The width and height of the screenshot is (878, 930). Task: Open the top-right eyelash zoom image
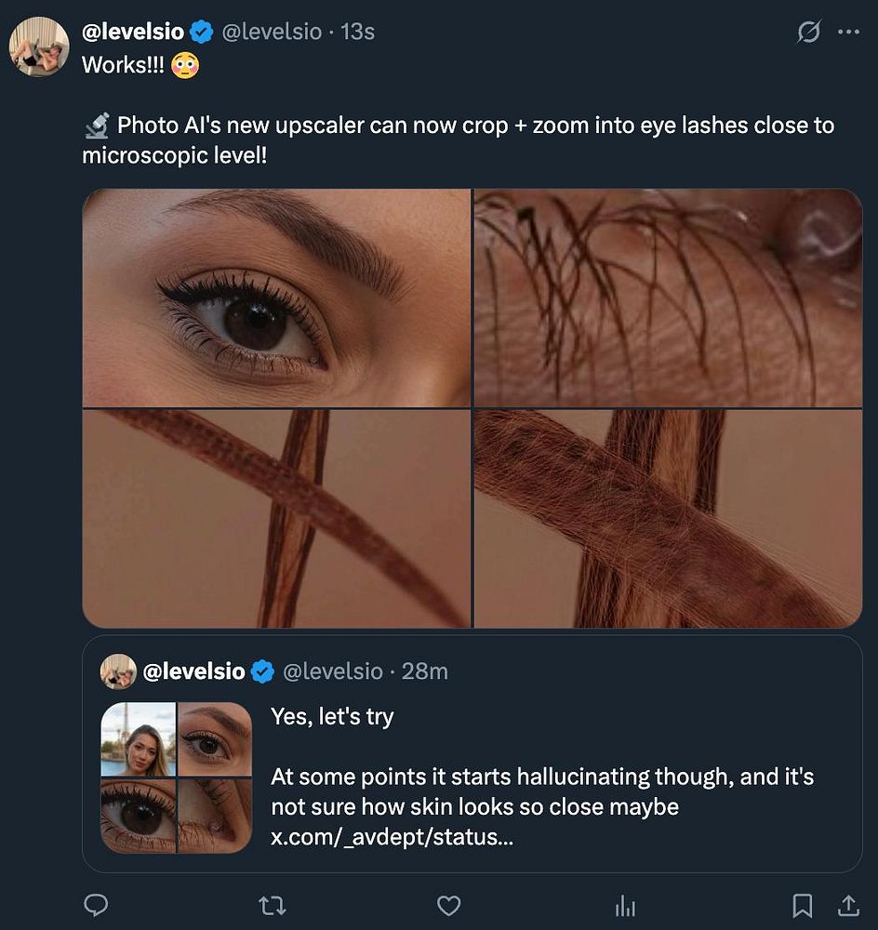pos(668,298)
